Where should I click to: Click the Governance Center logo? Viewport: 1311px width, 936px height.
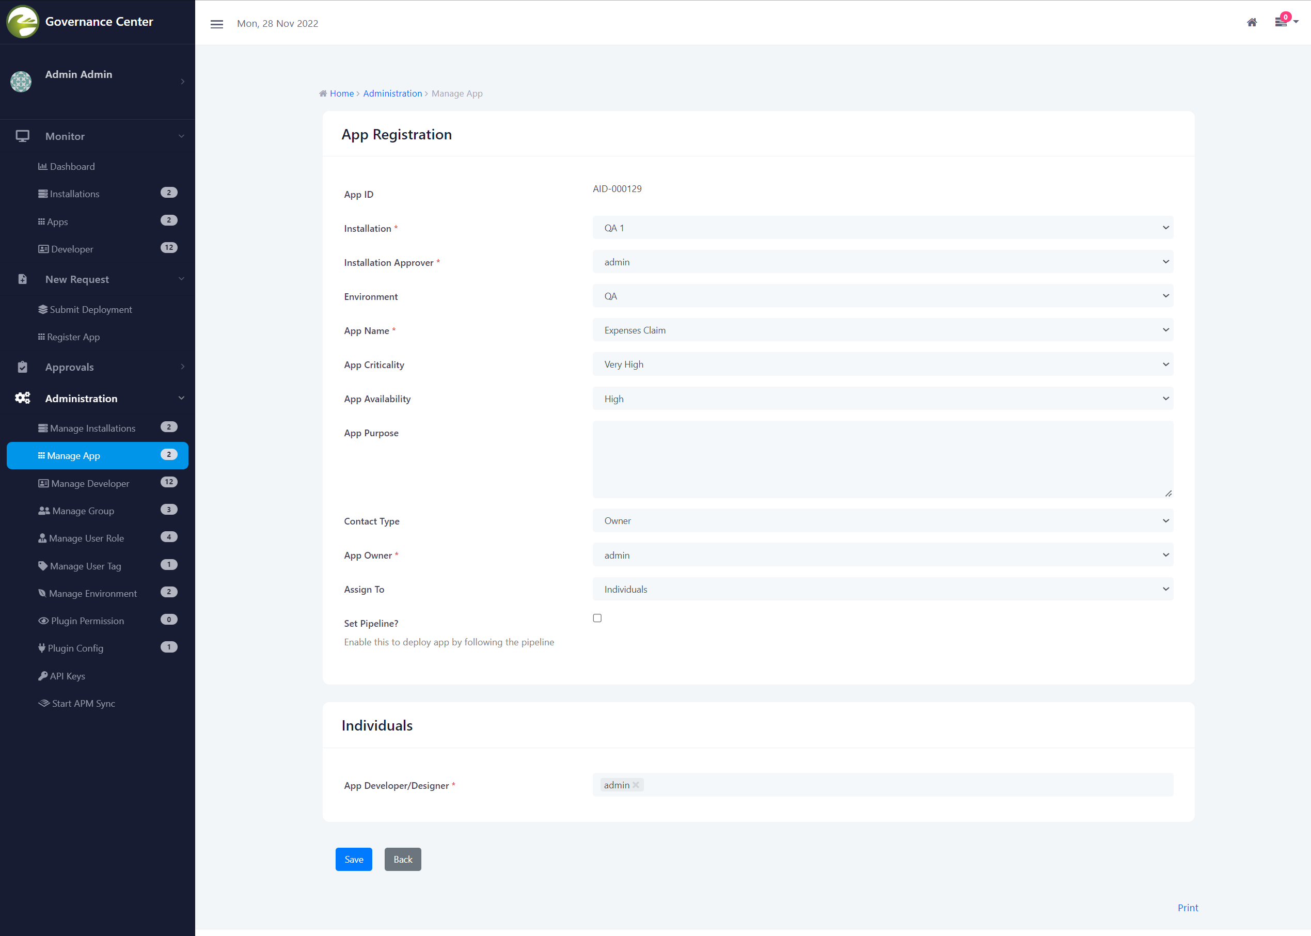[23, 22]
